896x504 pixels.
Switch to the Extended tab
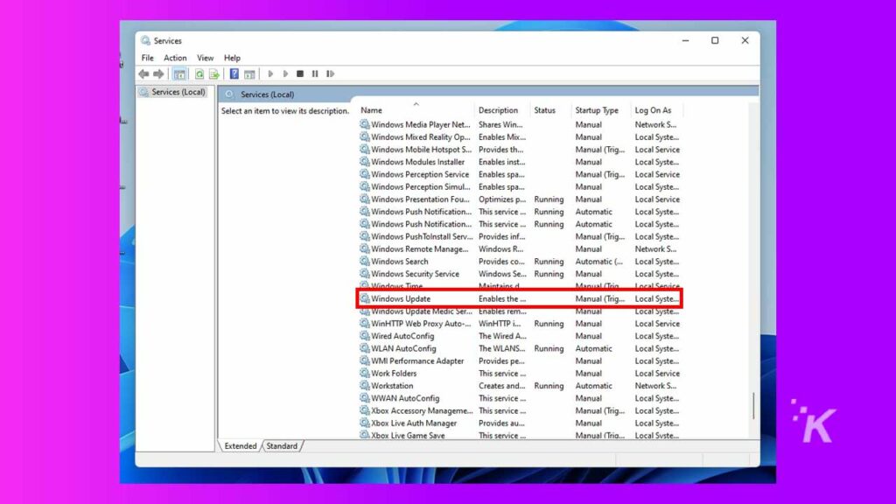point(241,445)
